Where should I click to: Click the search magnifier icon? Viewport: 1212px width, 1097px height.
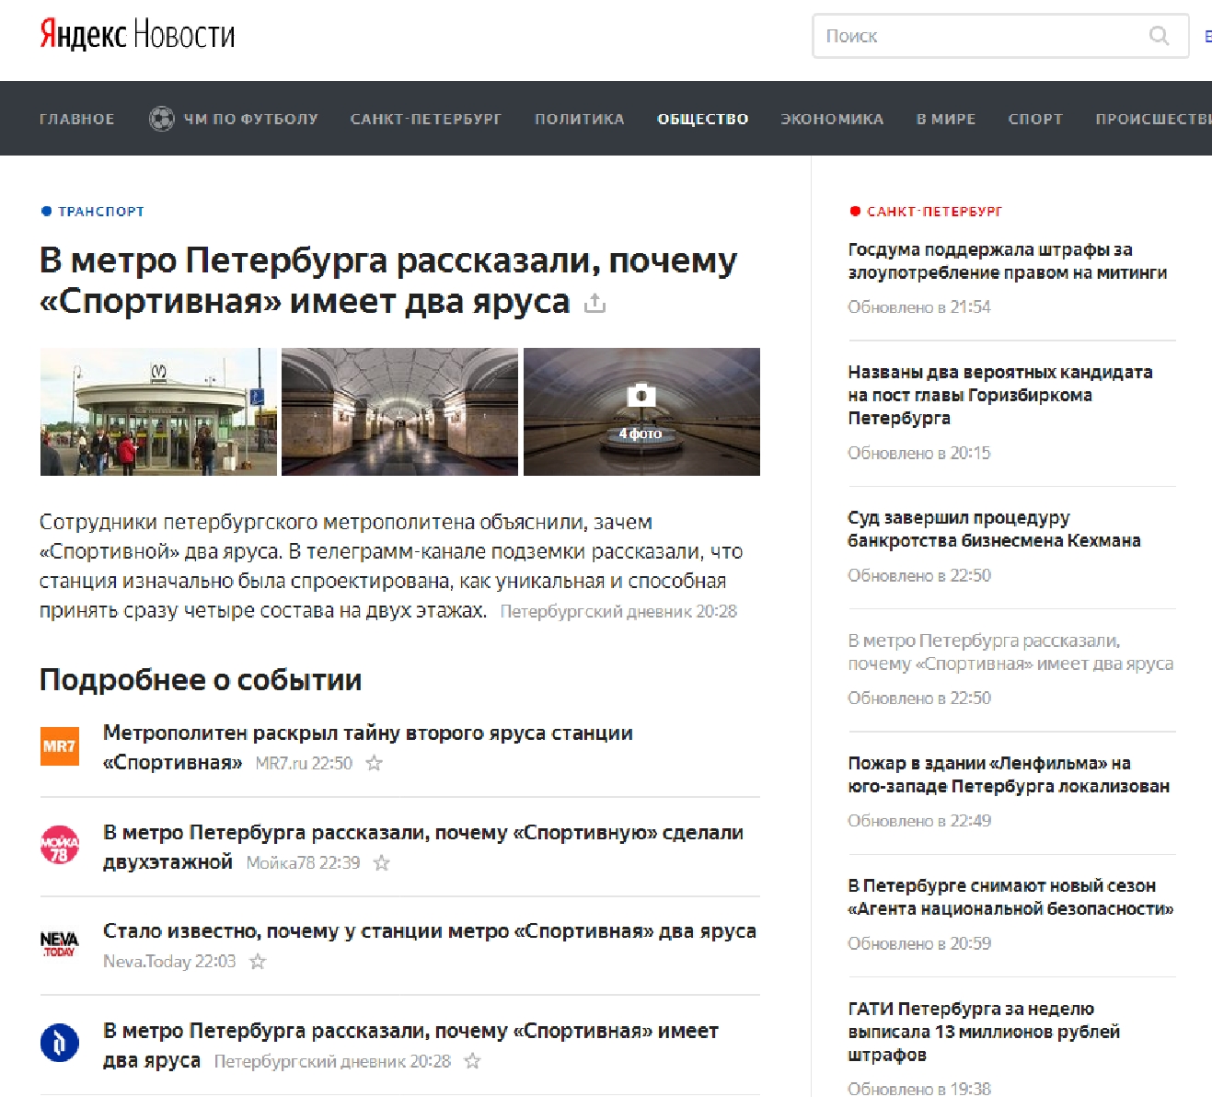pyautogui.click(x=1159, y=36)
